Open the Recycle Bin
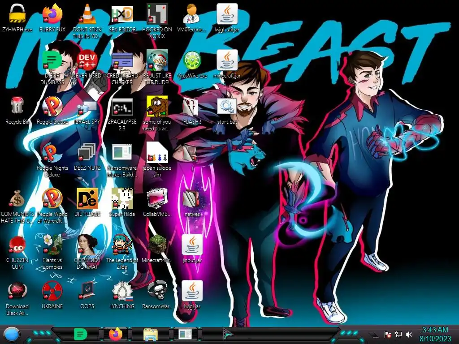The height and width of the screenshot is (344, 459). click(x=17, y=106)
